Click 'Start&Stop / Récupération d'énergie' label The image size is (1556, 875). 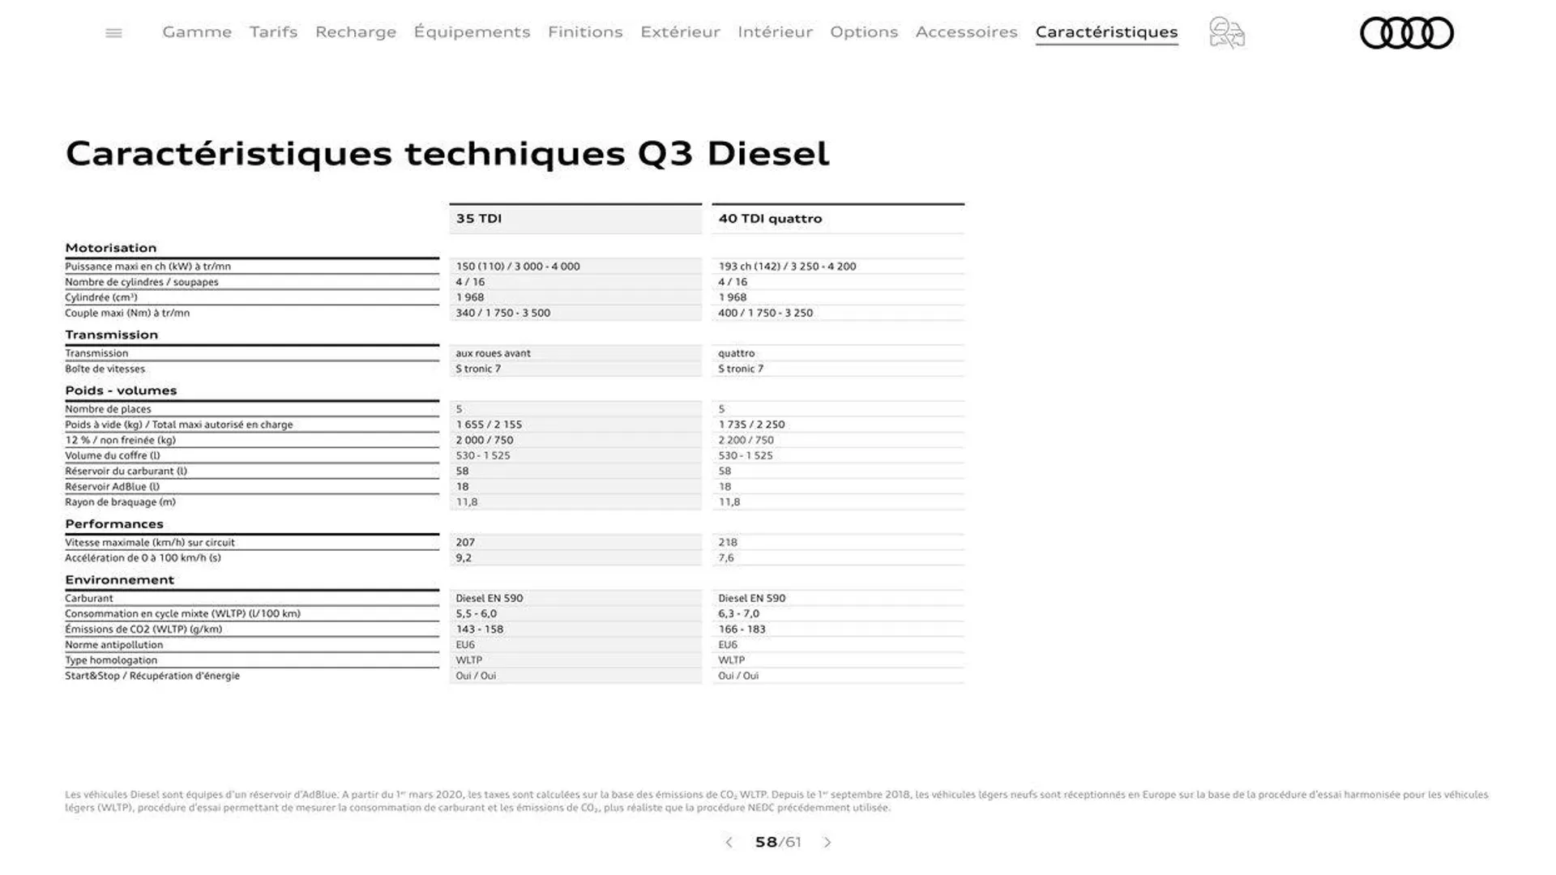tap(152, 676)
